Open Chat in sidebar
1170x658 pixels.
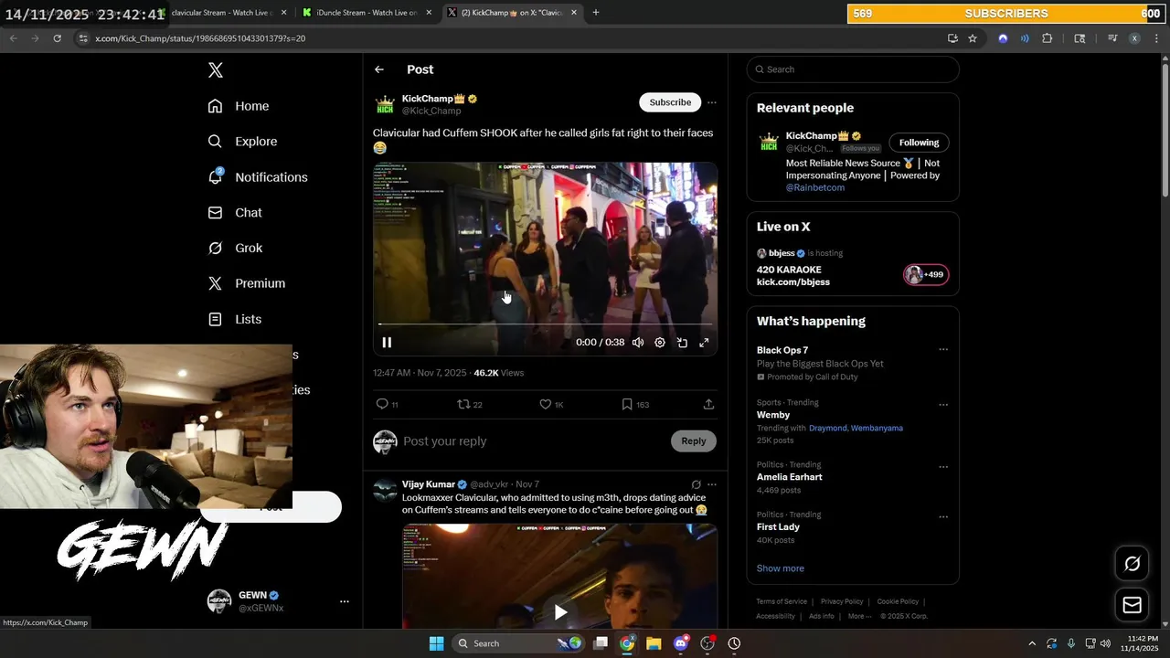pos(235,213)
